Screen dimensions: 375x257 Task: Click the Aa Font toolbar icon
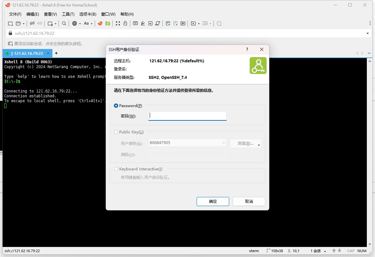[x=86, y=23]
